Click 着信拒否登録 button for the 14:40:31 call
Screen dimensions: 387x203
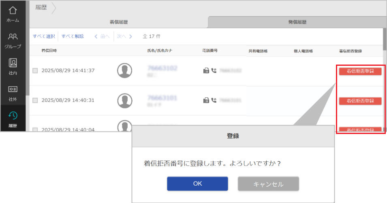pyautogui.click(x=360, y=101)
